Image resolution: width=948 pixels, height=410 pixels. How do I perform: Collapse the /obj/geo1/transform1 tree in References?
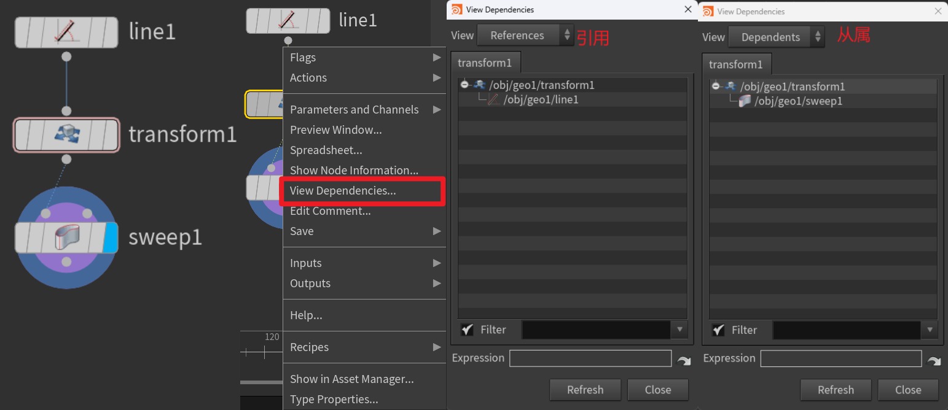click(464, 85)
